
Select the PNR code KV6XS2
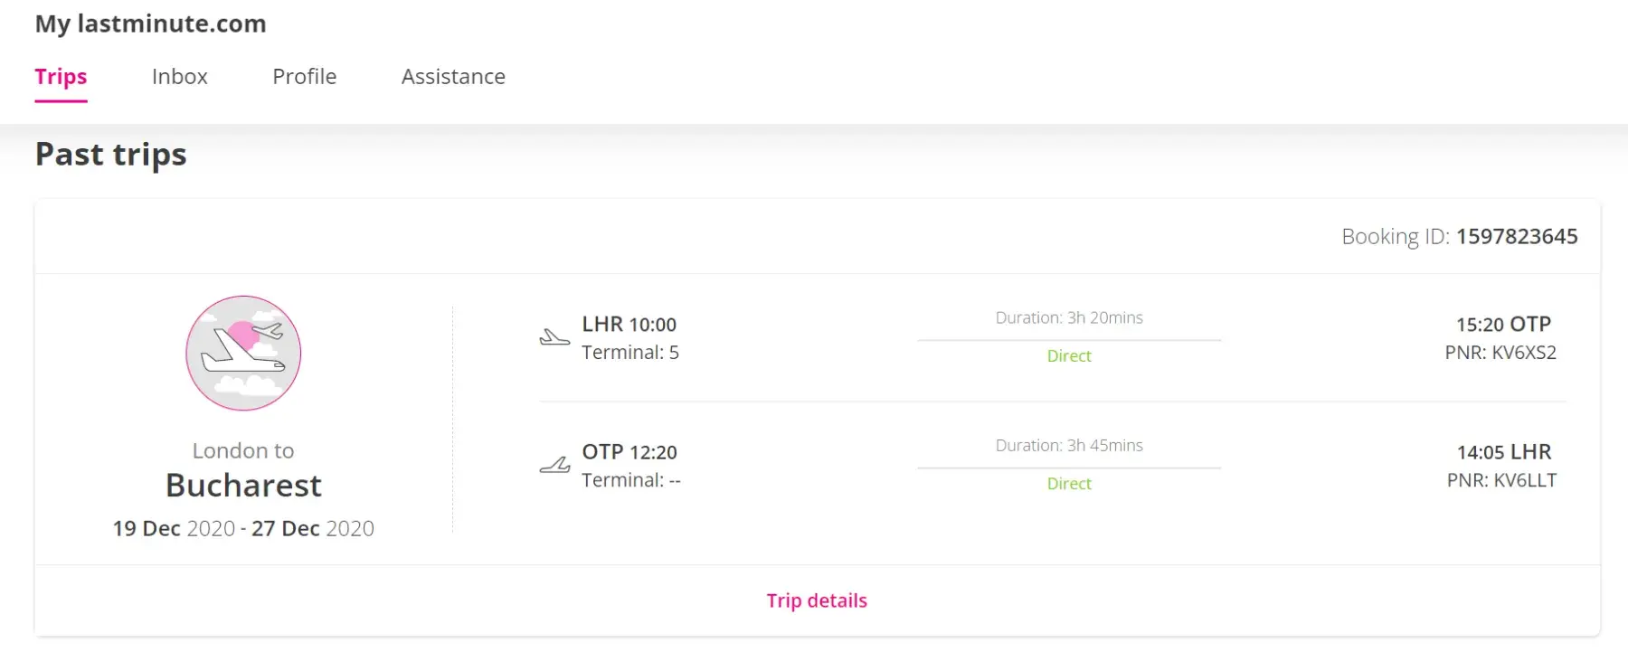point(1524,353)
